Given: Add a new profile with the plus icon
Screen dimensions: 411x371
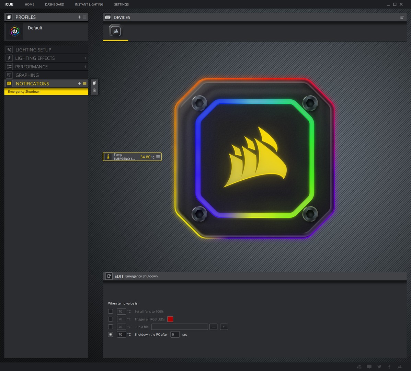Looking at the screenshot, I should tap(79, 17).
